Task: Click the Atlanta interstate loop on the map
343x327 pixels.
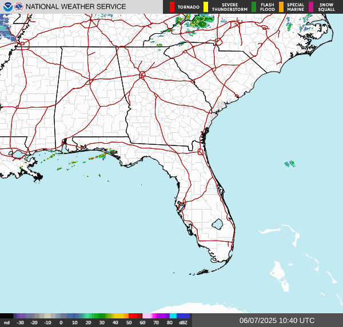Action: pos(142,75)
